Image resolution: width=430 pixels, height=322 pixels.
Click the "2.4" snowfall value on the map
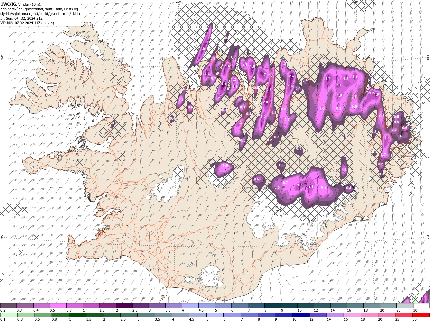(x=291, y=76)
